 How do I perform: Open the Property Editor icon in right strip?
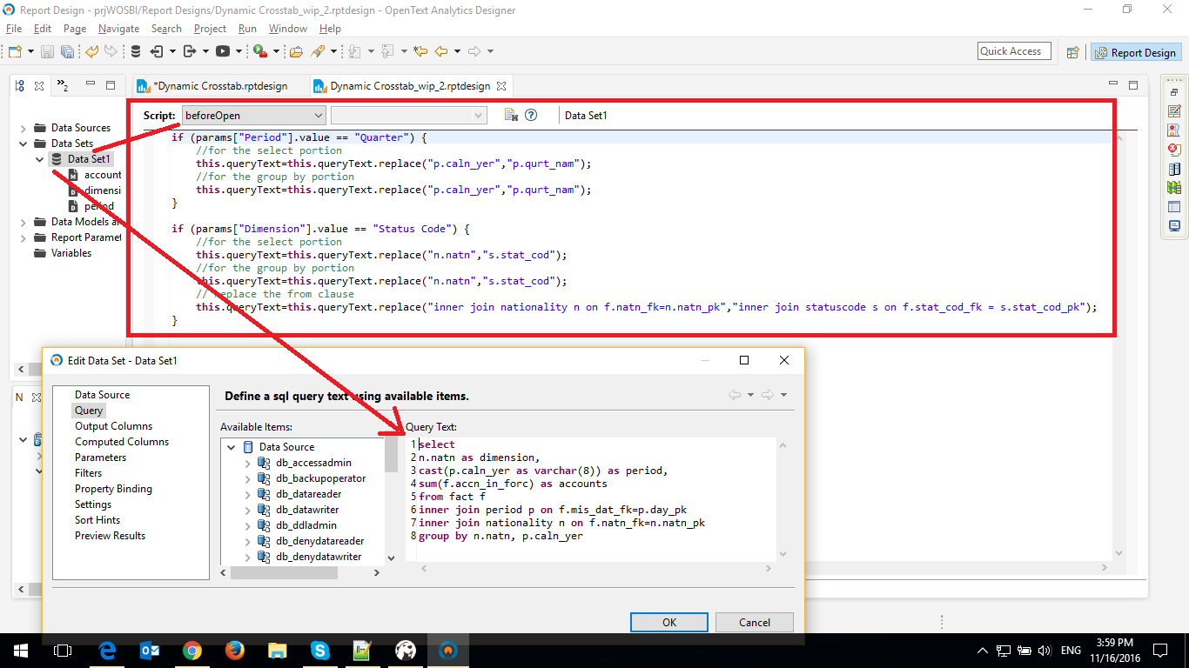pyautogui.click(x=1174, y=111)
